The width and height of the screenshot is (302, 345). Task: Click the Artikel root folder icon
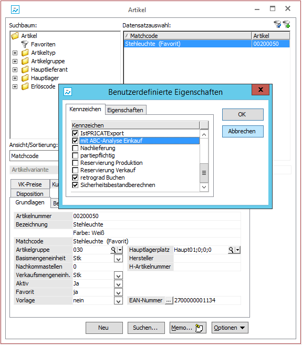point(15,36)
